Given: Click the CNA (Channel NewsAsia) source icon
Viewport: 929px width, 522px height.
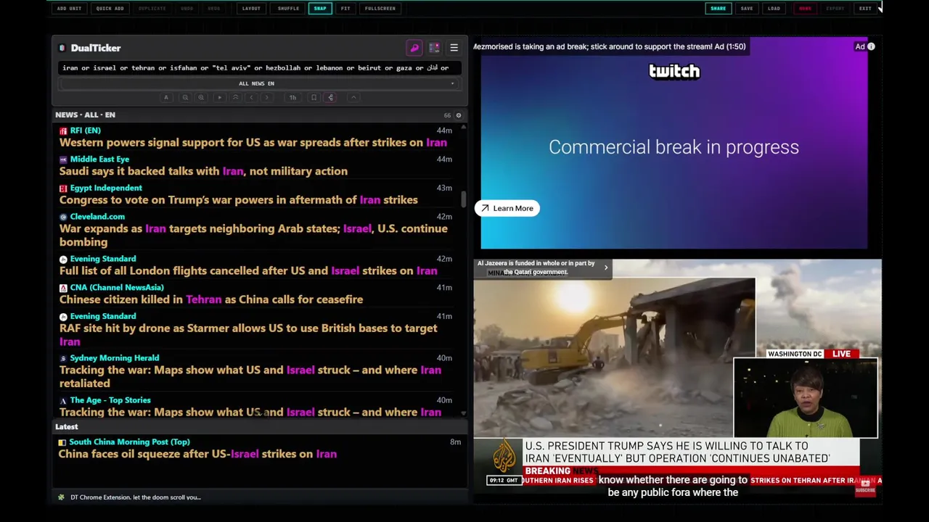Looking at the screenshot, I should (x=63, y=288).
